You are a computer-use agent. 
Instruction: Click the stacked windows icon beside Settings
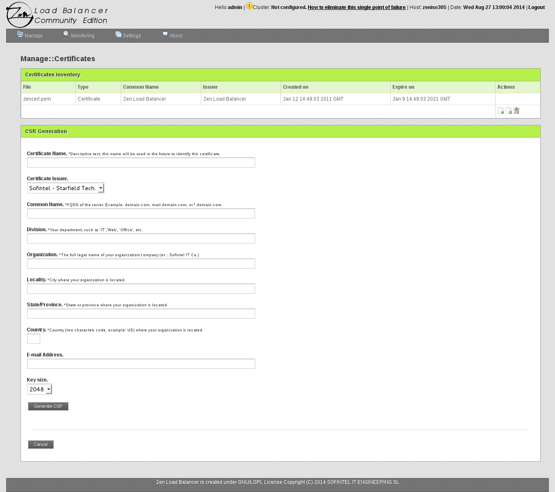tap(118, 34)
